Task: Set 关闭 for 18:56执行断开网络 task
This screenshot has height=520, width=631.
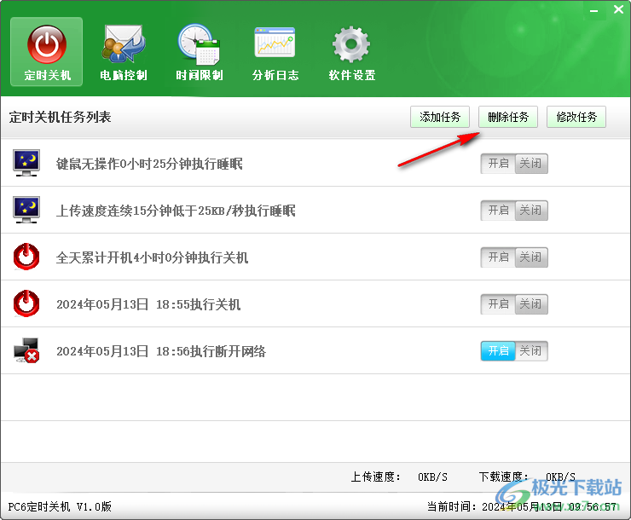Action: coord(531,351)
